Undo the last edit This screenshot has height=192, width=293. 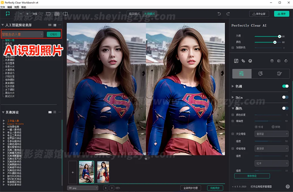[219, 14]
